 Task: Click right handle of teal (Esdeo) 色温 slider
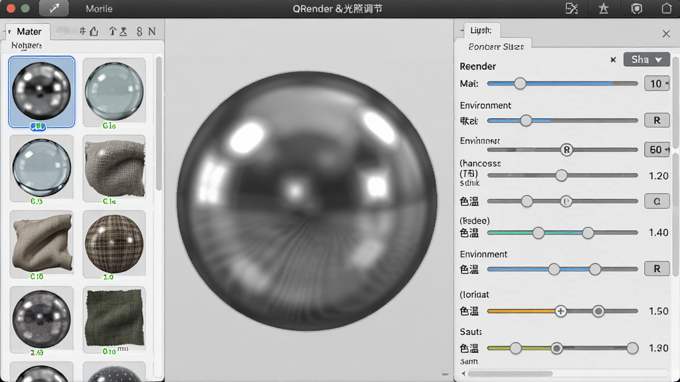(x=588, y=233)
